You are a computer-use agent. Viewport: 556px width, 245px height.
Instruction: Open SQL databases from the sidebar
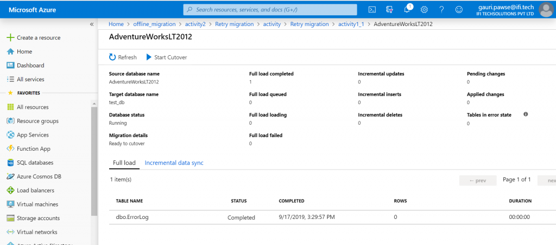(x=35, y=163)
